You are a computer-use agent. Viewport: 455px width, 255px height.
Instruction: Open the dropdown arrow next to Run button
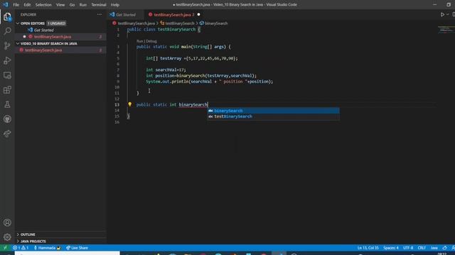[447, 14]
